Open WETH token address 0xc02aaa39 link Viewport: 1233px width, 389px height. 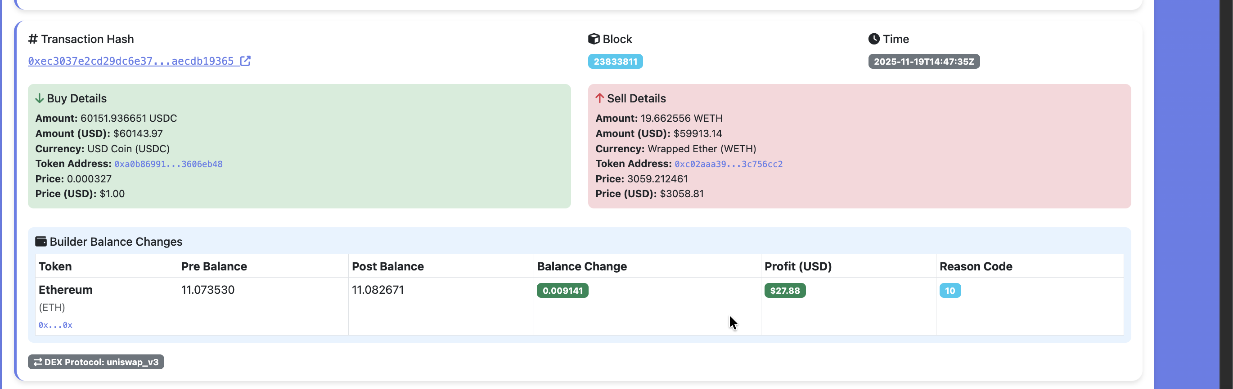point(728,164)
